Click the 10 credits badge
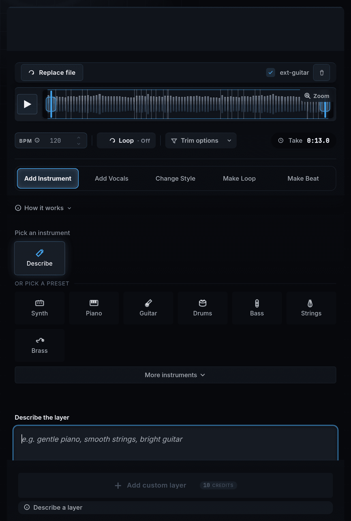The height and width of the screenshot is (521, 351). (218, 485)
